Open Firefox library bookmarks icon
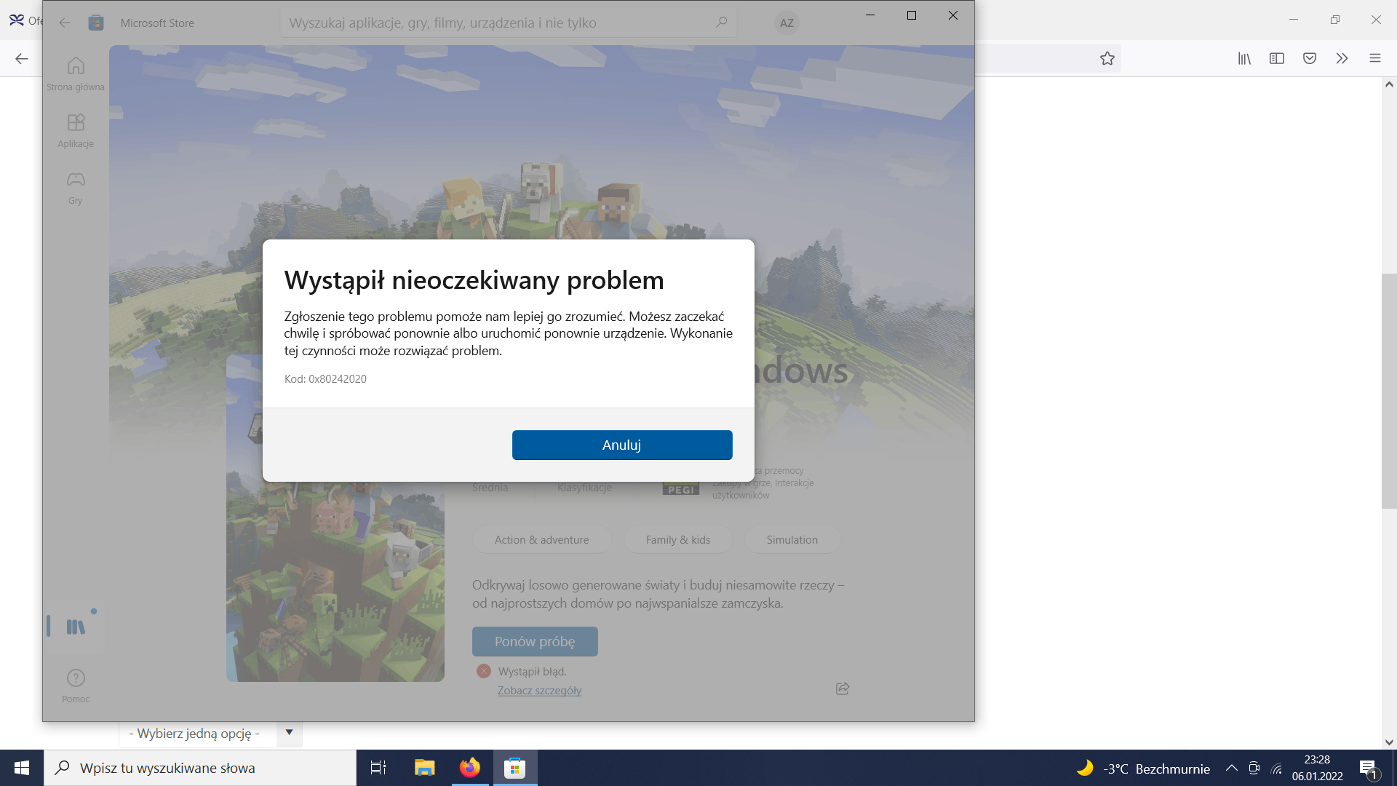The height and width of the screenshot is (786, 1397). tap(1244, 58)
